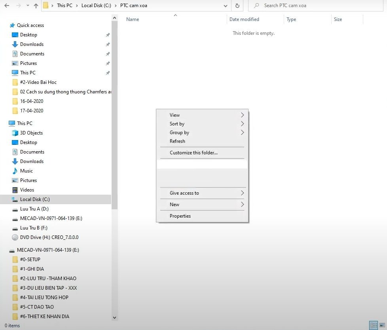The height and width of the screenshot is (330, 387).
Task: Sort by the Date modified column
Action: [244, 19]
